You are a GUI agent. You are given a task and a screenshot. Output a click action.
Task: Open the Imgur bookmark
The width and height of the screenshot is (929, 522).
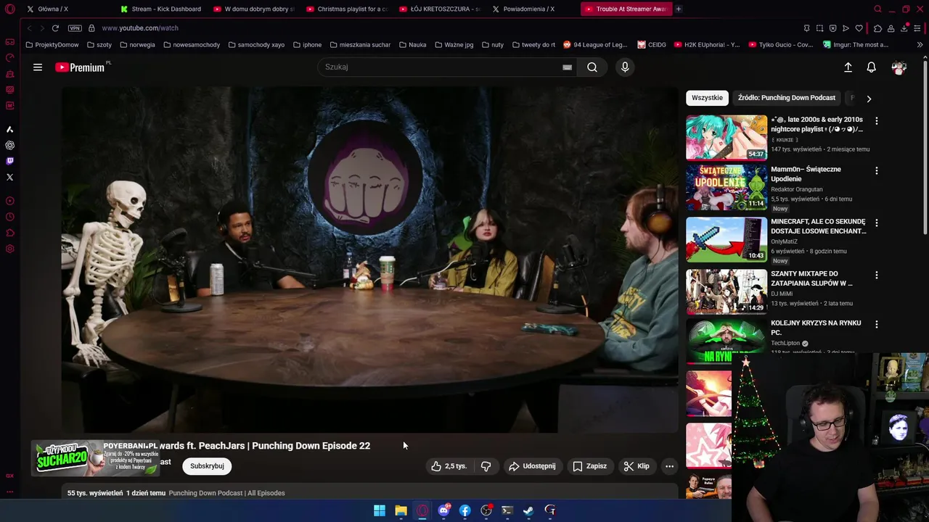[x=856, y=45]
